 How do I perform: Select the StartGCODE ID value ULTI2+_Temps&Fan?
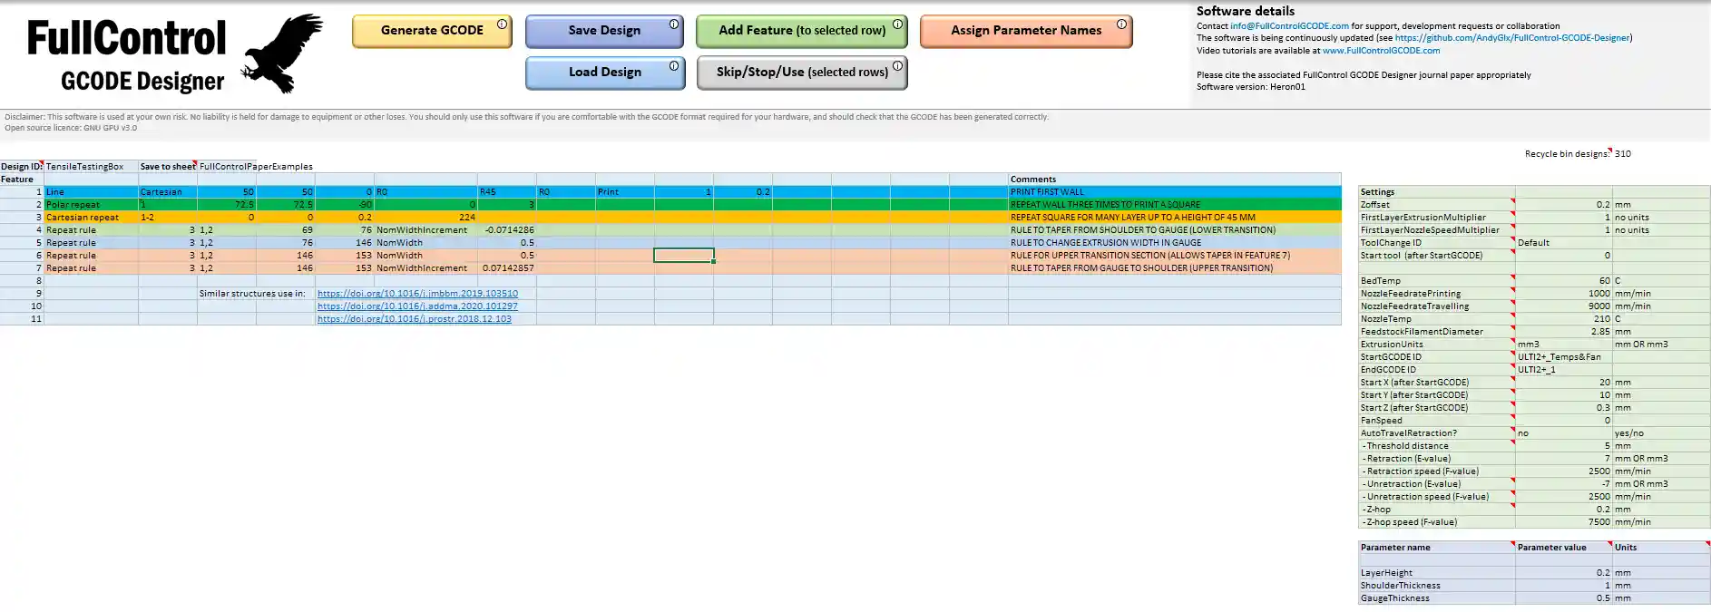tap(1563, 357)
